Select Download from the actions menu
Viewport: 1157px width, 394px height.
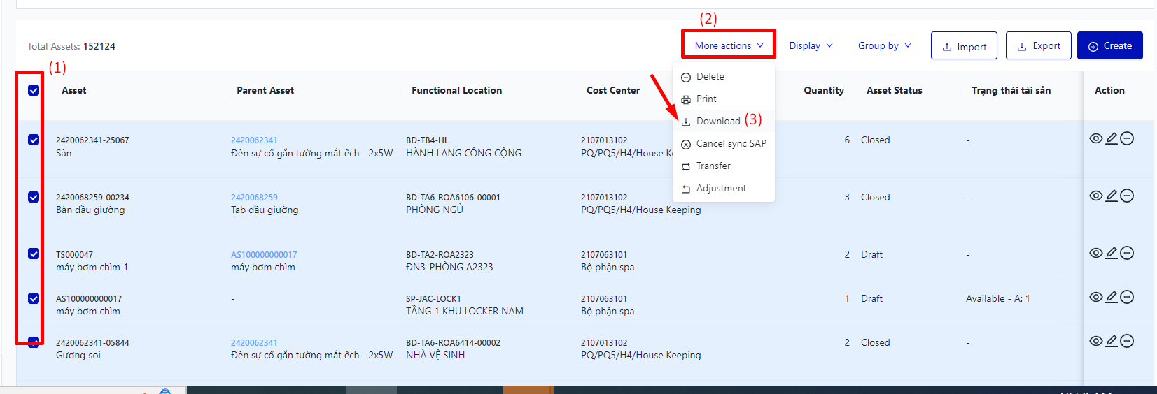[x=717, y=121]
